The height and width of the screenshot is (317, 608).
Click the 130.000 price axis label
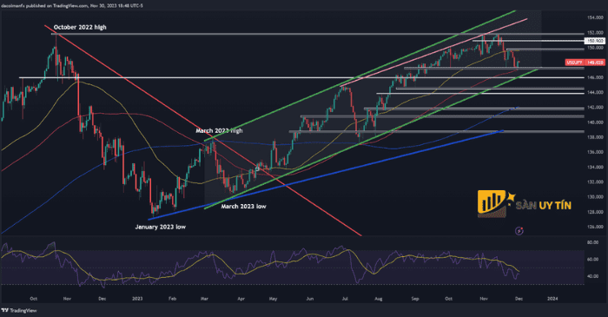[594, 197]
